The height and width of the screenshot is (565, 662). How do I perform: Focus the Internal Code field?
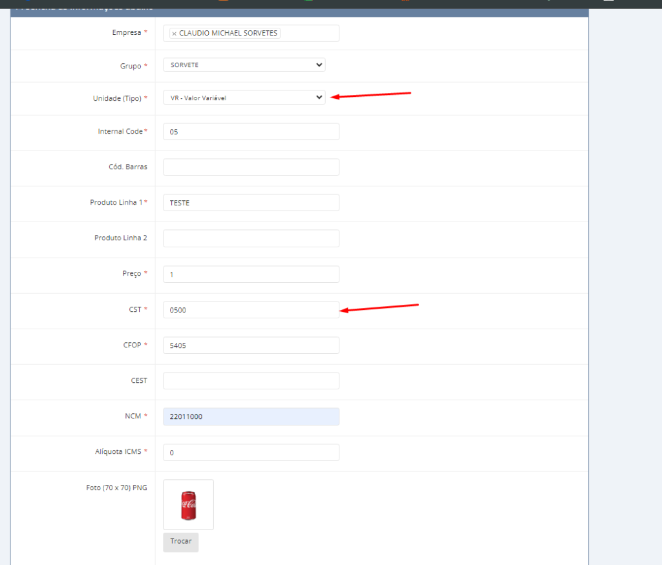[x=251, y=132]
